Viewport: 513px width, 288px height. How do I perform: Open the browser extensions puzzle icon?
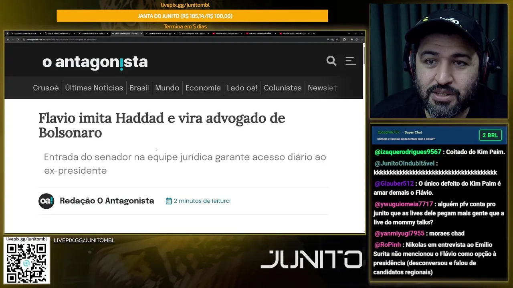point(344,40)
